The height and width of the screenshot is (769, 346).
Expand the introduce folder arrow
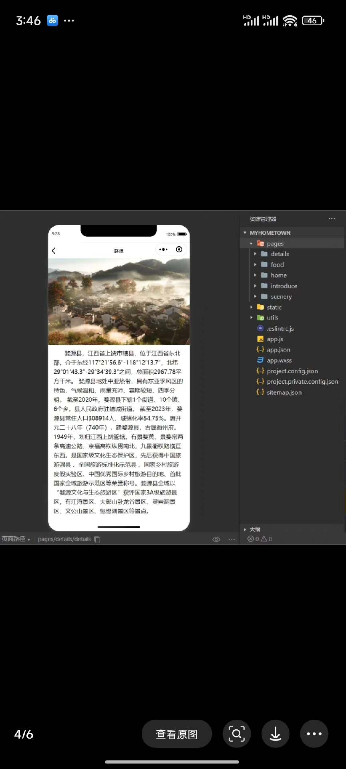click(x=255, y=286)
